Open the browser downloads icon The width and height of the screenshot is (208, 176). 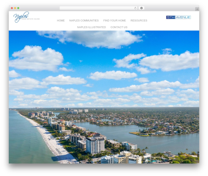click(x=141, y=8)
